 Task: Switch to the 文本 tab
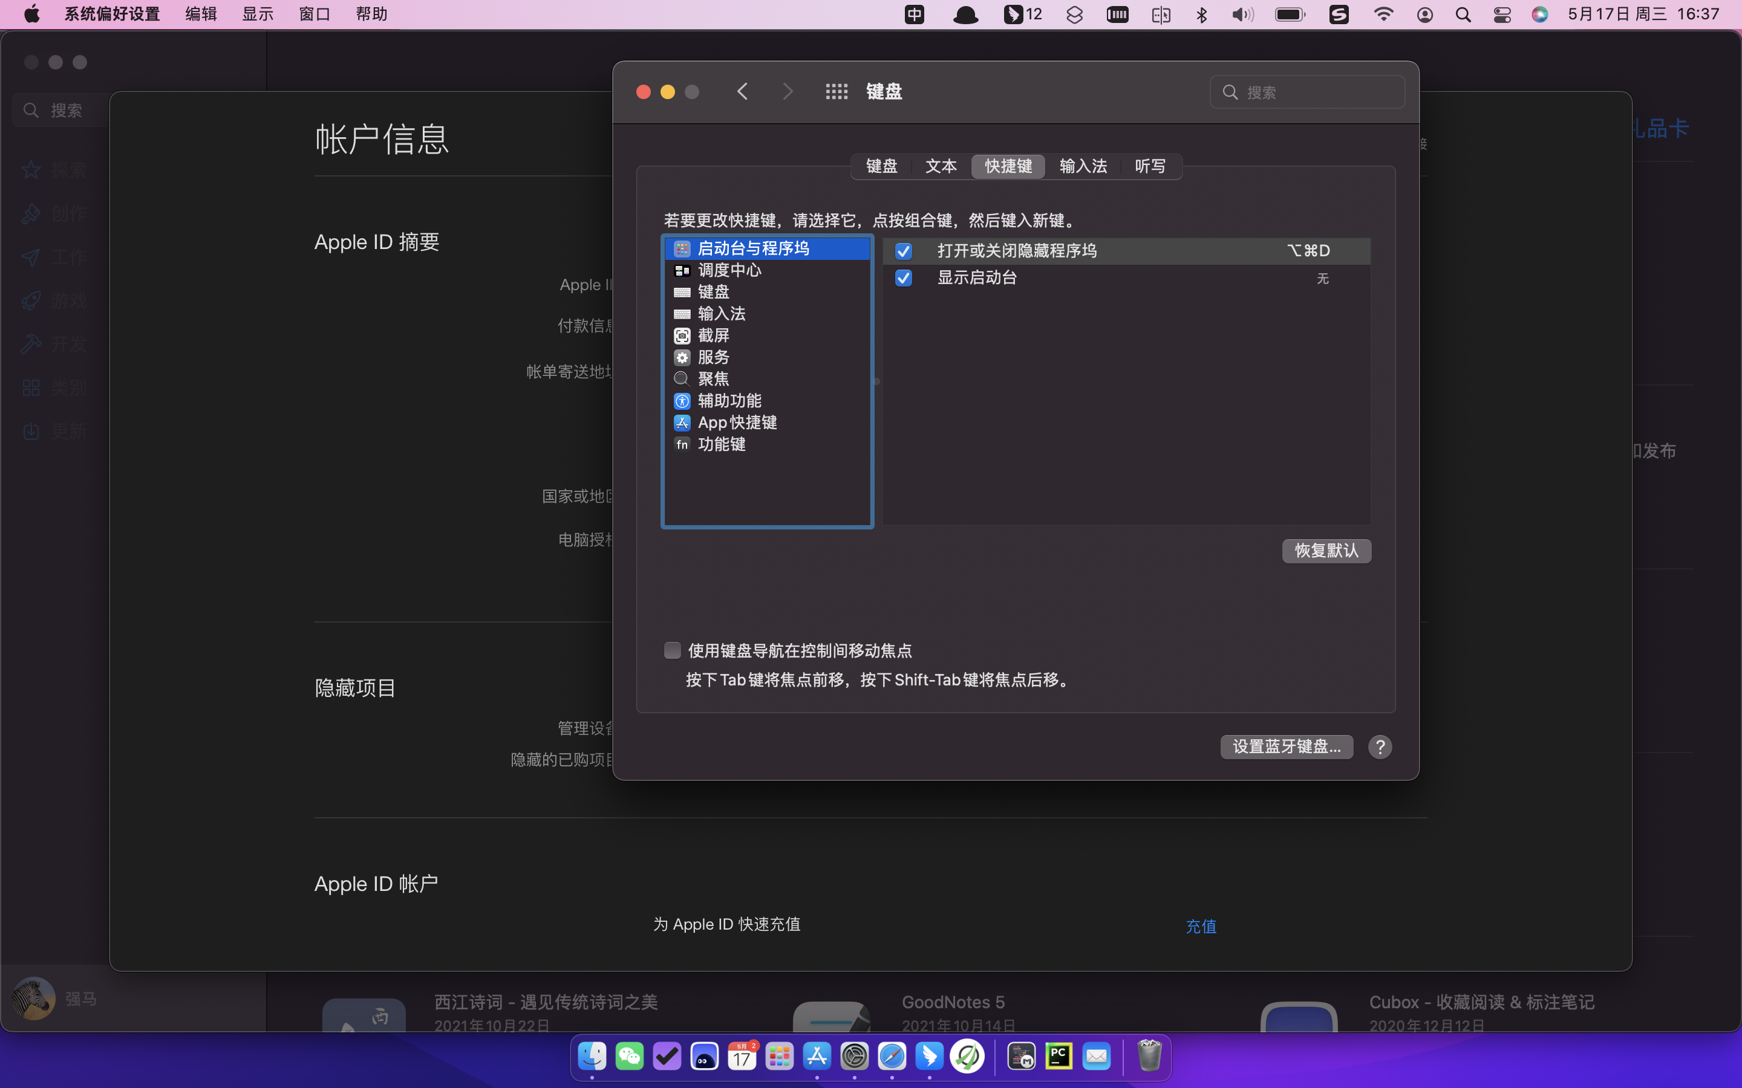tap(941, 166)
